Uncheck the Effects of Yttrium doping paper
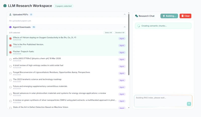The height and width of the screenshot is (117, 201). (x=11, y=38)
